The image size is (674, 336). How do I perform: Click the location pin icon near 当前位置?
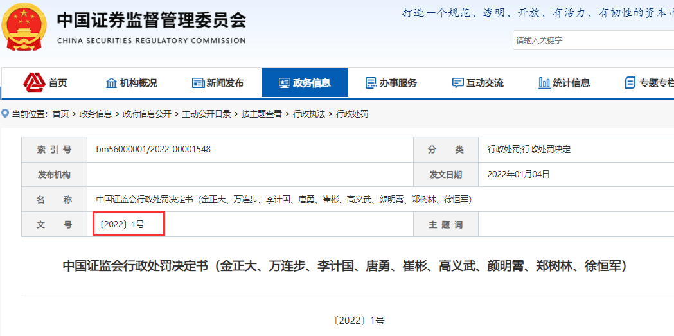[x=5, y=114]
